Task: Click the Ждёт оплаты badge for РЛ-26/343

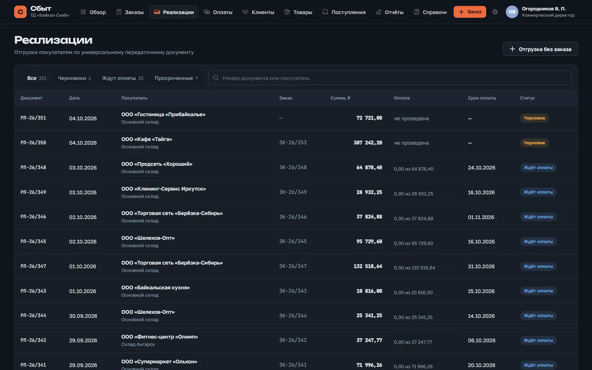Action: (x=538, y=291)
